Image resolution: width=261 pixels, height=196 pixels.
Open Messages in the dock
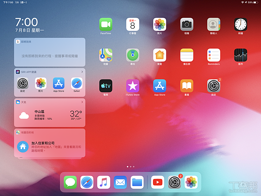tap(70, 182)
